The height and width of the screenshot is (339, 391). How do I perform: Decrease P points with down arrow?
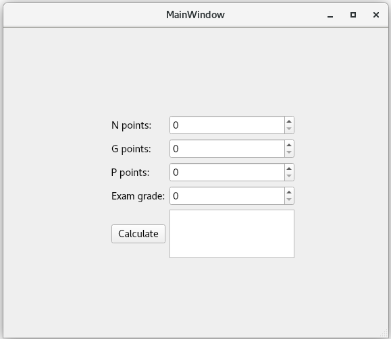tap(289, 176)
